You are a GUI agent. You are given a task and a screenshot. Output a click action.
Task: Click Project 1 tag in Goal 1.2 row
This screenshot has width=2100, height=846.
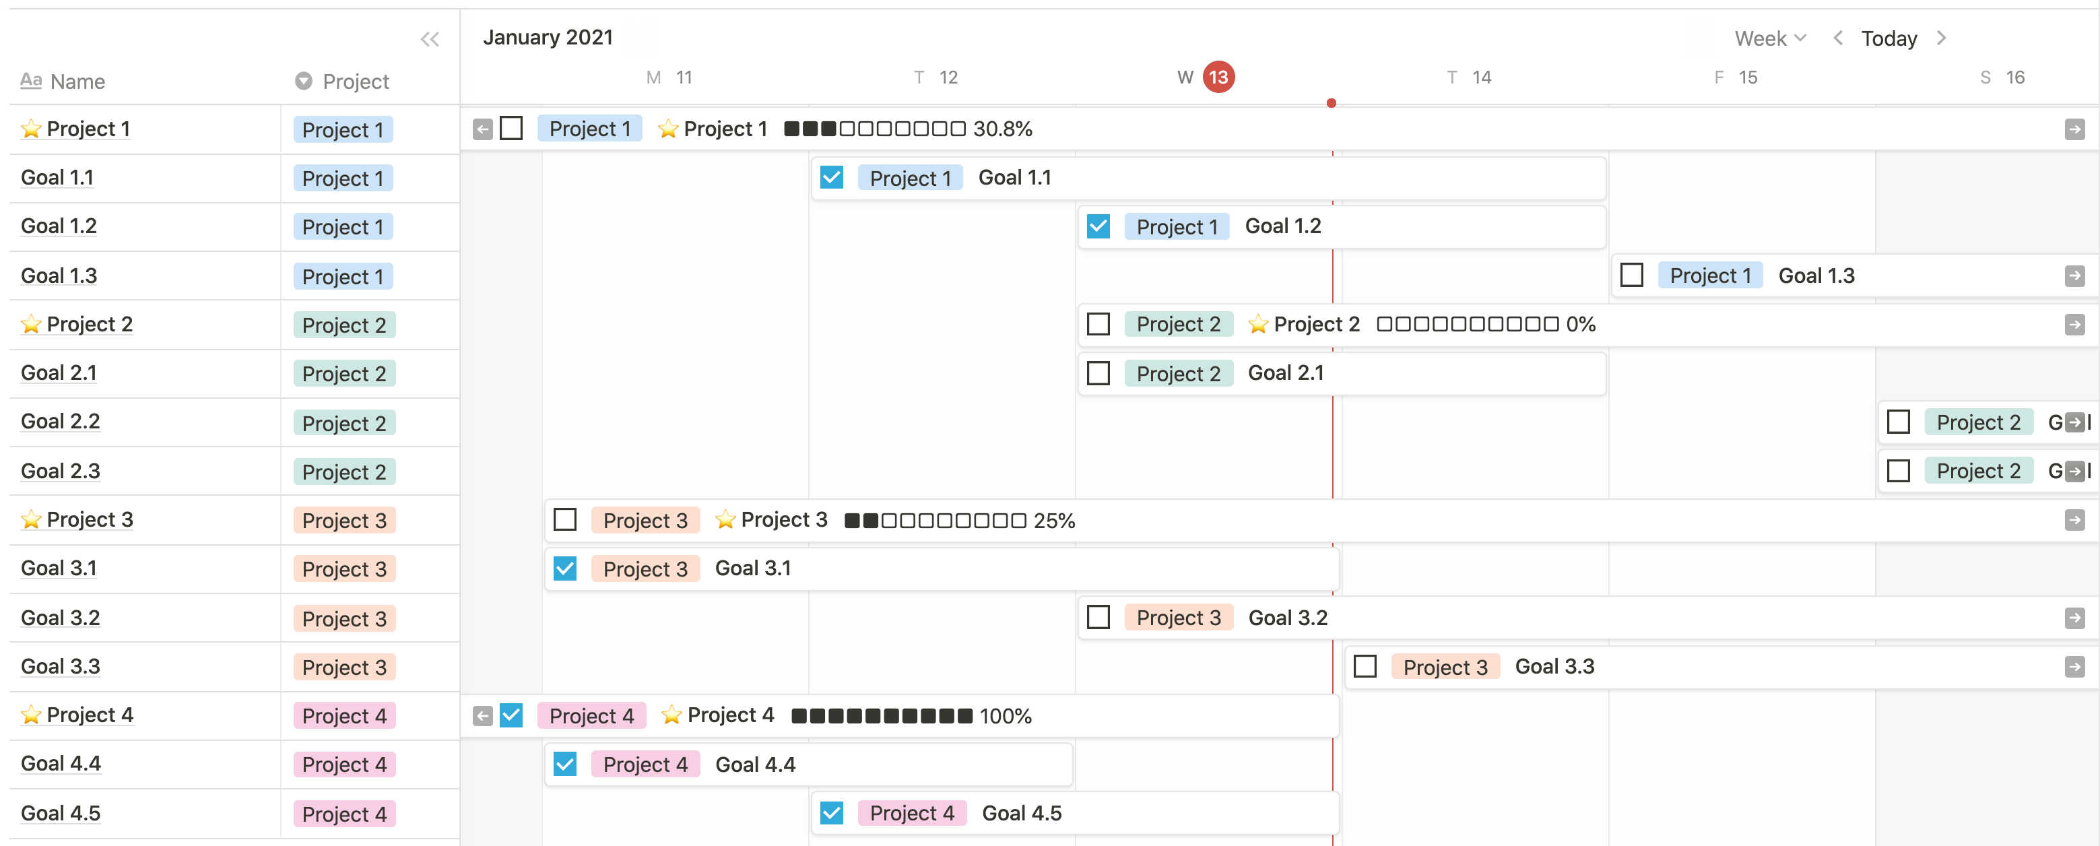click(343, 228)
